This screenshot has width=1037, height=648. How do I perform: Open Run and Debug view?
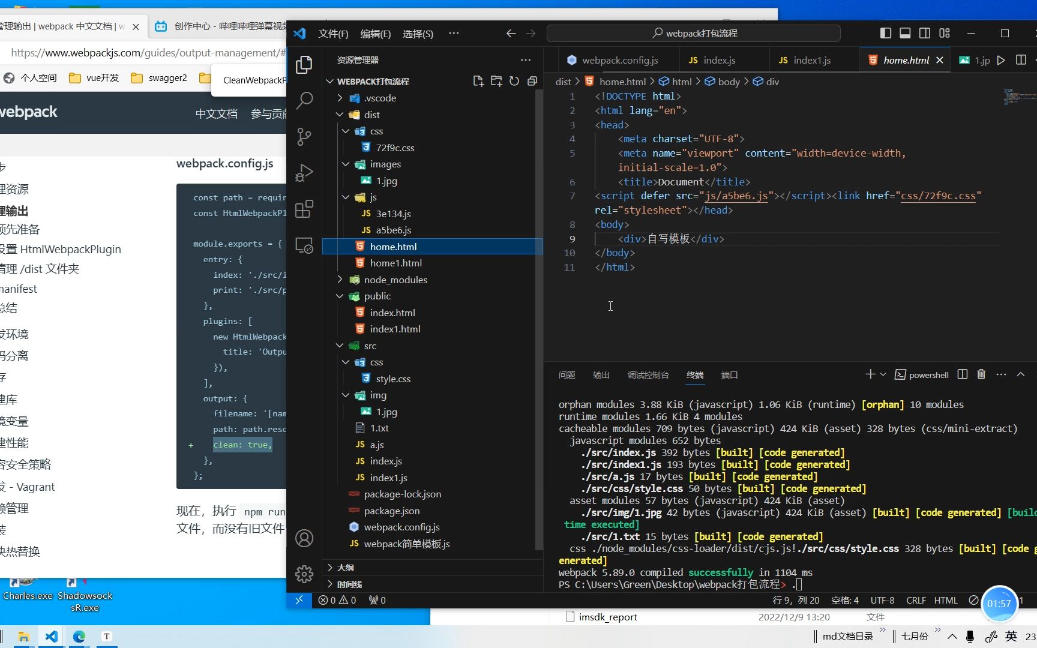pos(304,173)
